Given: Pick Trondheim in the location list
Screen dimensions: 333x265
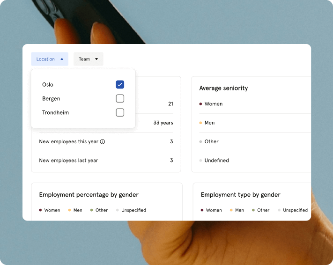Looking at the screenshot, I should tap(55, 113).
